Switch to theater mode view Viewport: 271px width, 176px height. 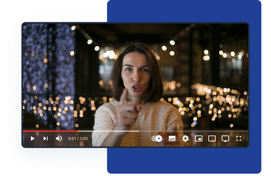pos(212,138)
